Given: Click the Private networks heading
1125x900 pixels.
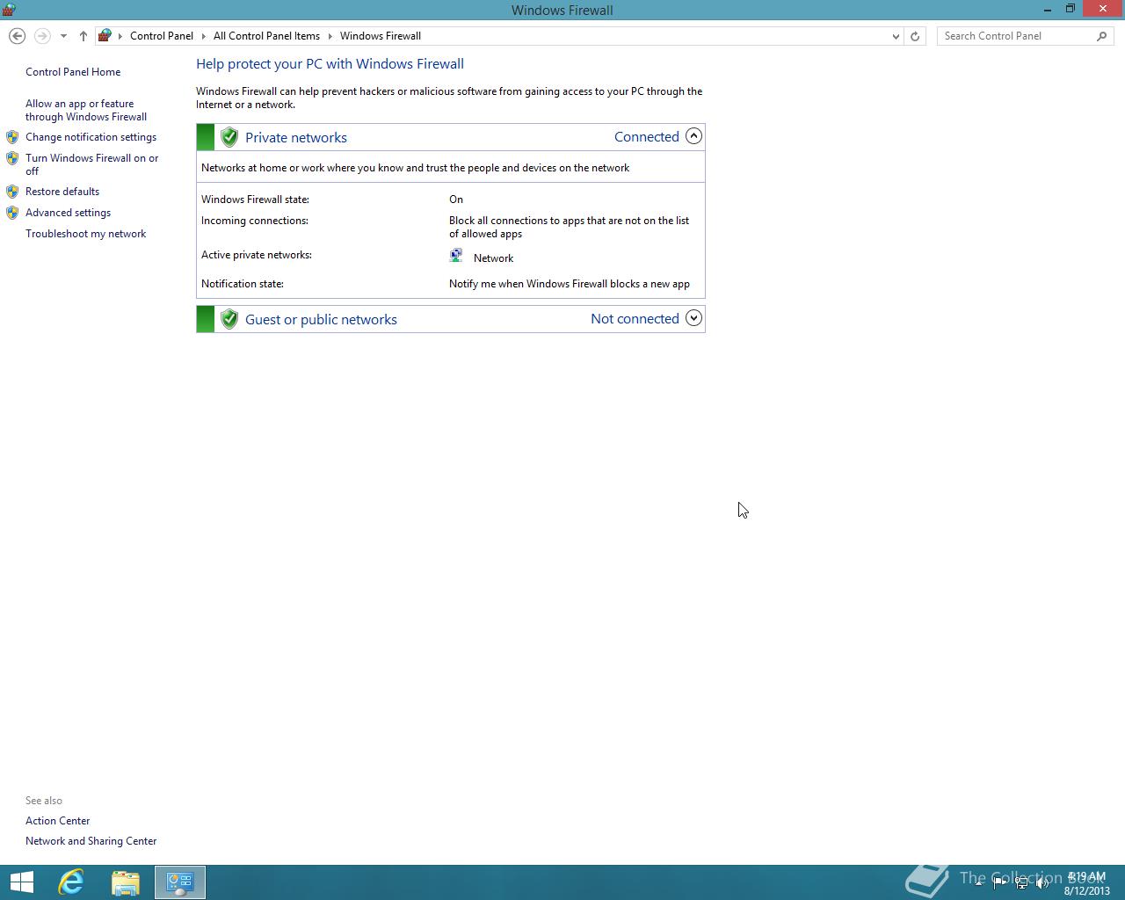Looking at the screenshot, I should click(296, 138).
